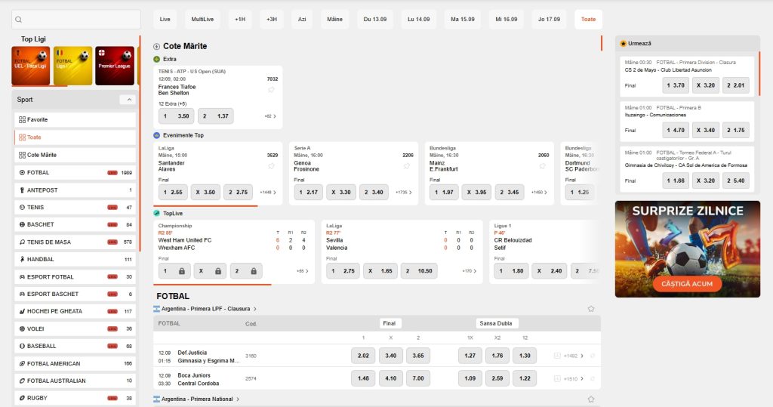Viewport: 773px width, 407px height.
Task: Select the Azi date tab
Action: tap(302, 19)
